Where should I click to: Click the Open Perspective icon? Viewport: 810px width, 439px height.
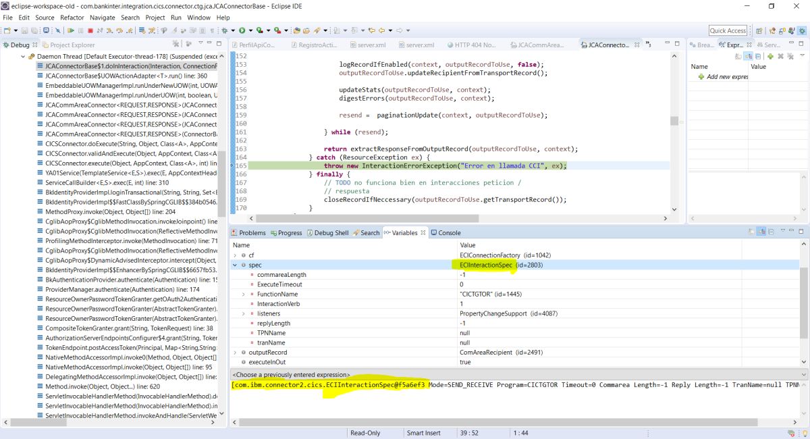pos(759,30)
